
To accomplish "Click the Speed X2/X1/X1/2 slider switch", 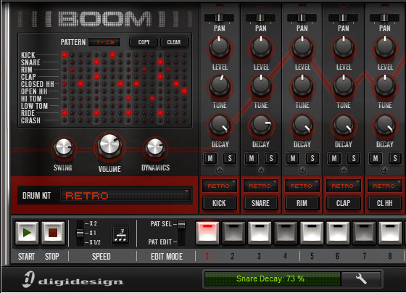I will click(80, 233).
